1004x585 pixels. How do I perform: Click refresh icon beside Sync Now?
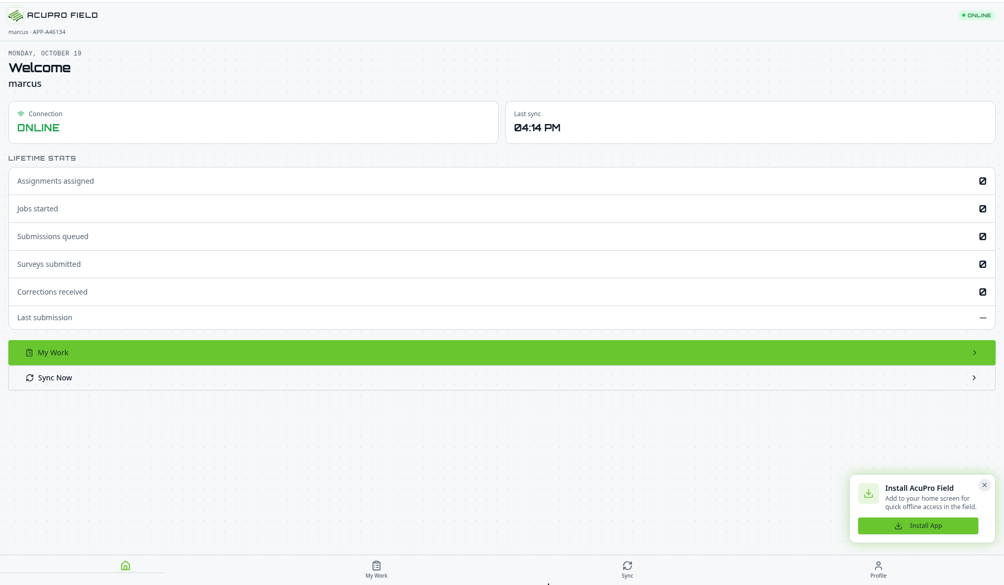pos(30,378)
